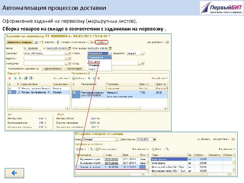This screenshot has width=244, height=183.
Task: Cancel search icon in left shipment toolbar
Action: (x=91, y=149)
